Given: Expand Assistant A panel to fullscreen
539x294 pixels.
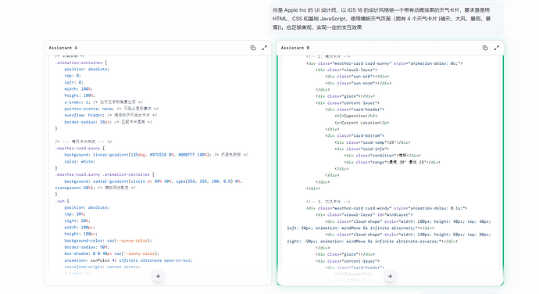Looking at the screenshot, I should click(264, 48).
